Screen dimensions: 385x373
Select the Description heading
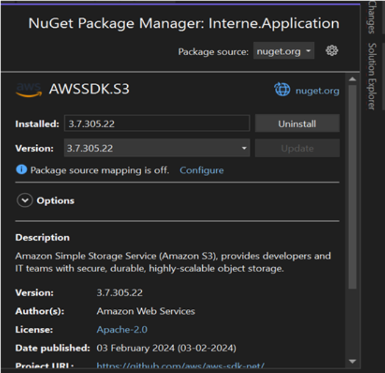coord(42,237)
